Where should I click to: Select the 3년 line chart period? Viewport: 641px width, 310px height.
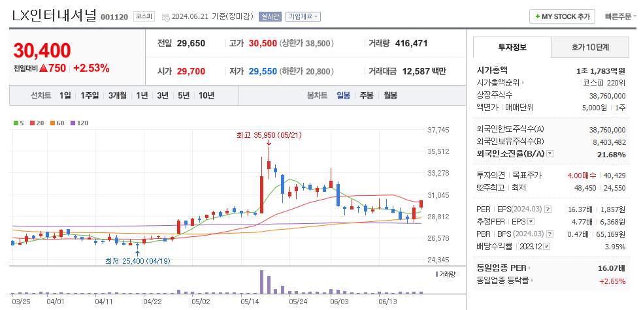(162, 96)
